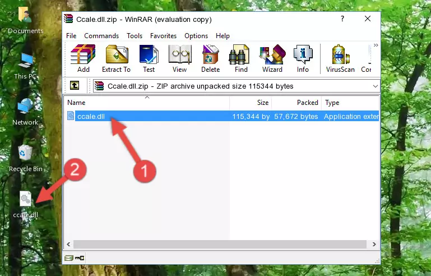431x276 pixels.
Task: Sort by the Name column header
Action: [x=147, y=103]
